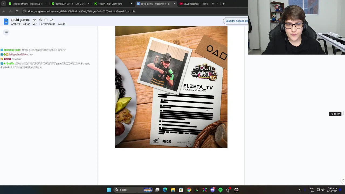Go back to the previous page
The height and width of the screenshot is (194, 345).
coord(4,11)
